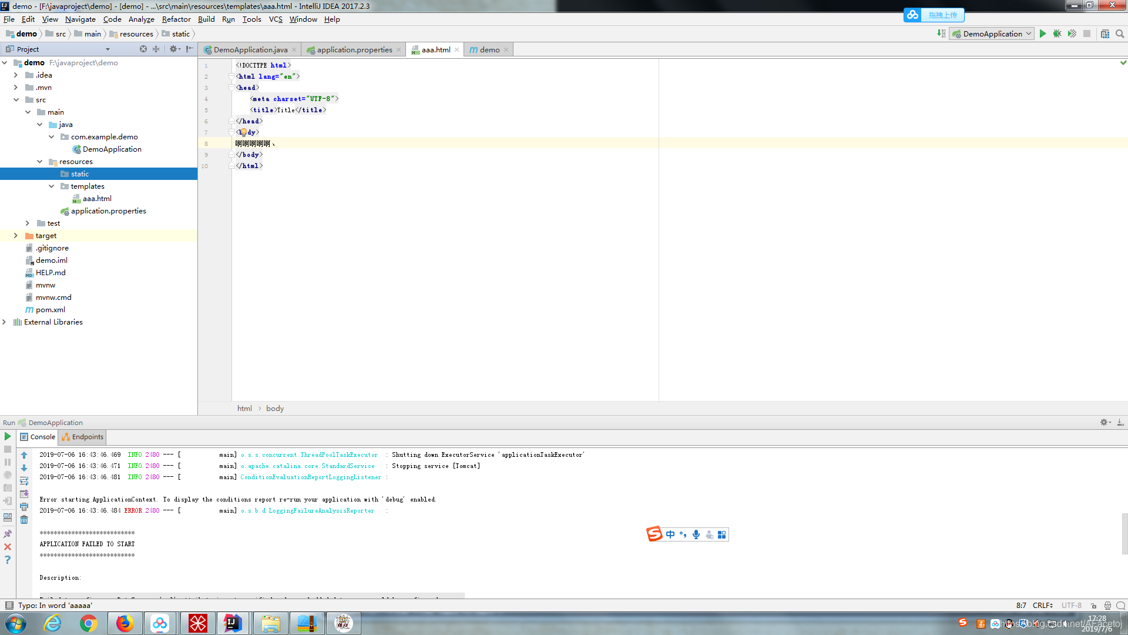
Task: Toggle scroll to end in console
Action: [x=24, y=494]
